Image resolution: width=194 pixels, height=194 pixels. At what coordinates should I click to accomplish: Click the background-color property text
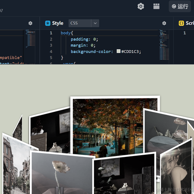[91, 51]
